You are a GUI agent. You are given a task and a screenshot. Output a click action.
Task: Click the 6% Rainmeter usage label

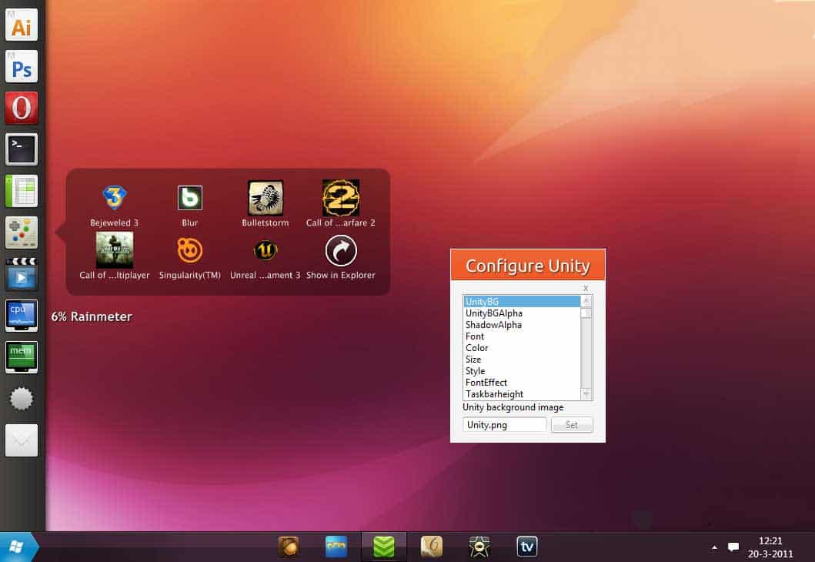pyautogui.click(x=92, y=316)
